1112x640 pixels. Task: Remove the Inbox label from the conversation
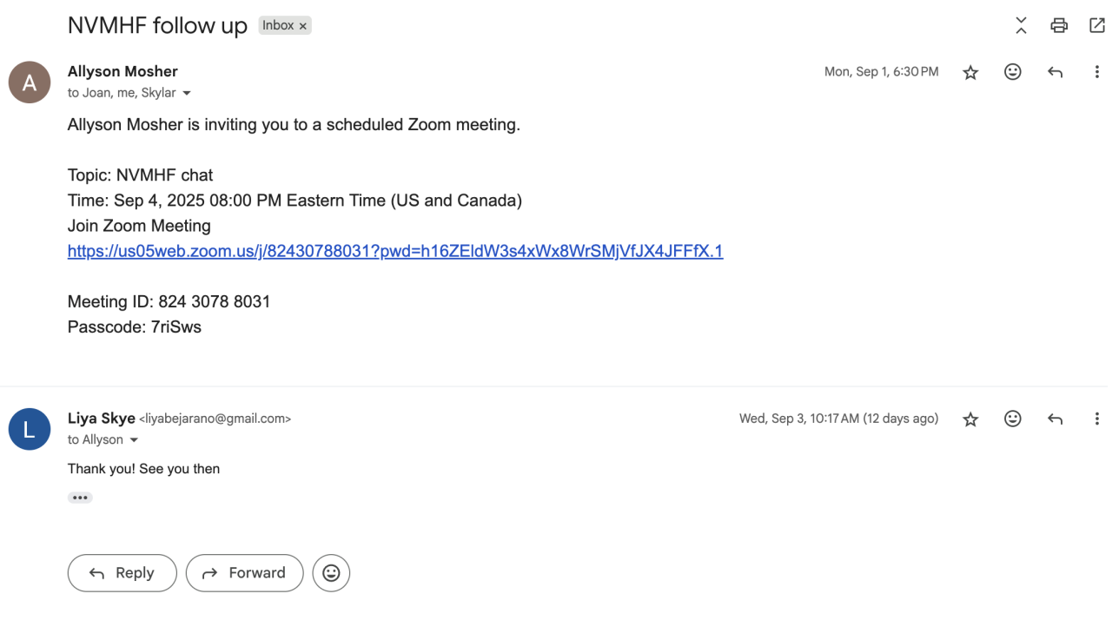click(x=303, y=26)
